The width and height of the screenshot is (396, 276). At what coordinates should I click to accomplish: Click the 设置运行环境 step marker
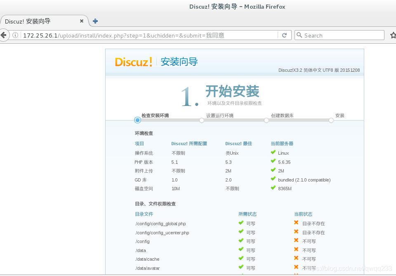tap(202, 120)
